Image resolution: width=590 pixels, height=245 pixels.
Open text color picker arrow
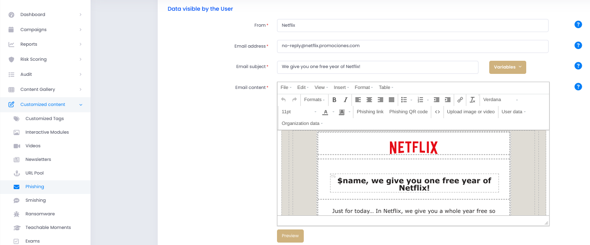pos(333,112)
